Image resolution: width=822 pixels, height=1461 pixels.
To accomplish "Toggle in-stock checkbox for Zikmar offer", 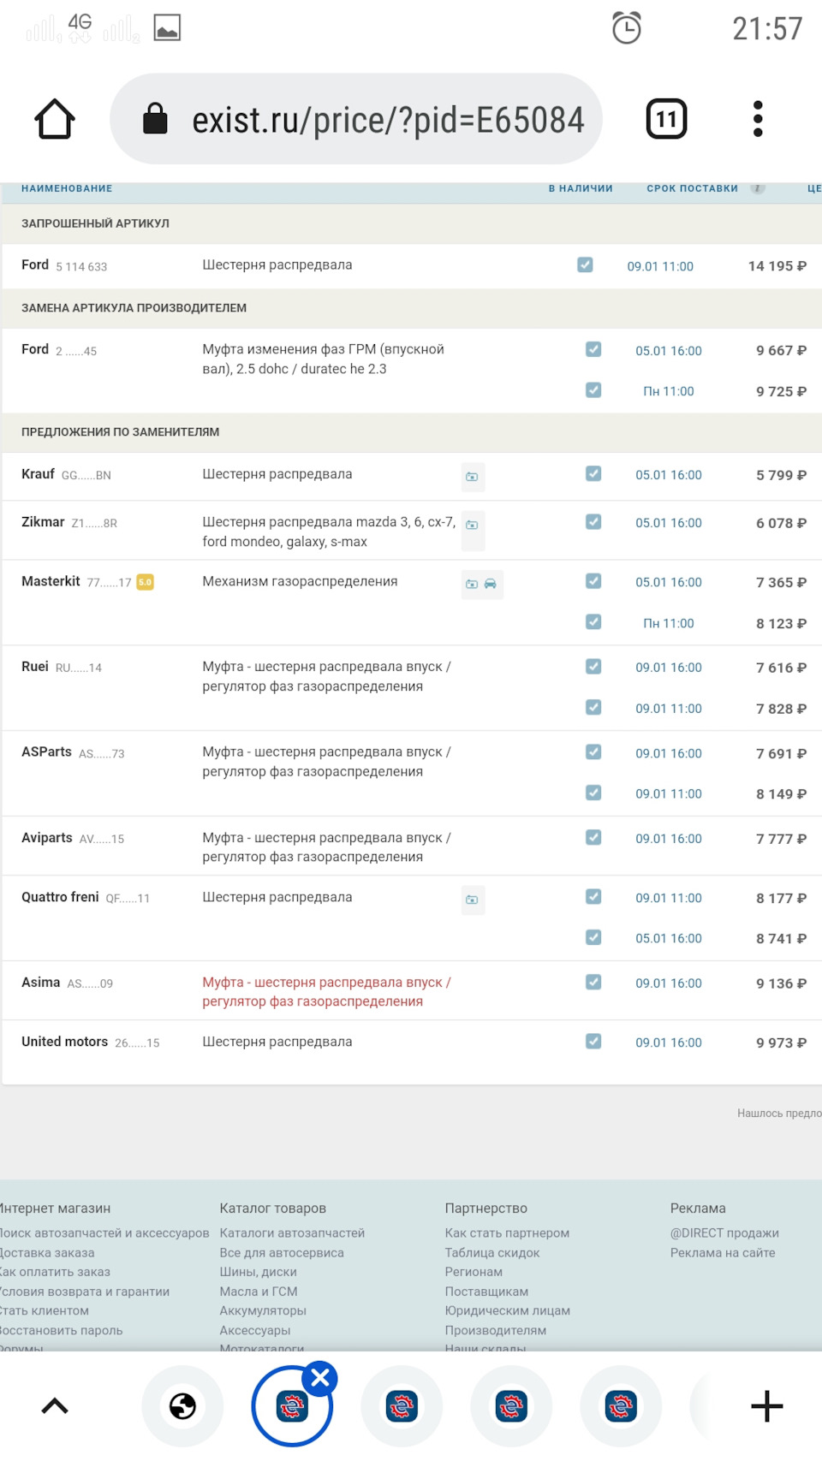I will coord(593,522).
